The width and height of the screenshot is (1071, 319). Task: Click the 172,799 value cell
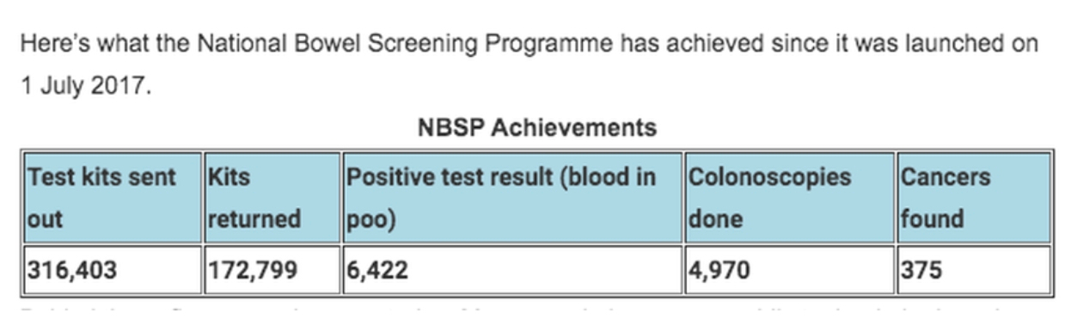pyautogui.click(x=272, y=270)
